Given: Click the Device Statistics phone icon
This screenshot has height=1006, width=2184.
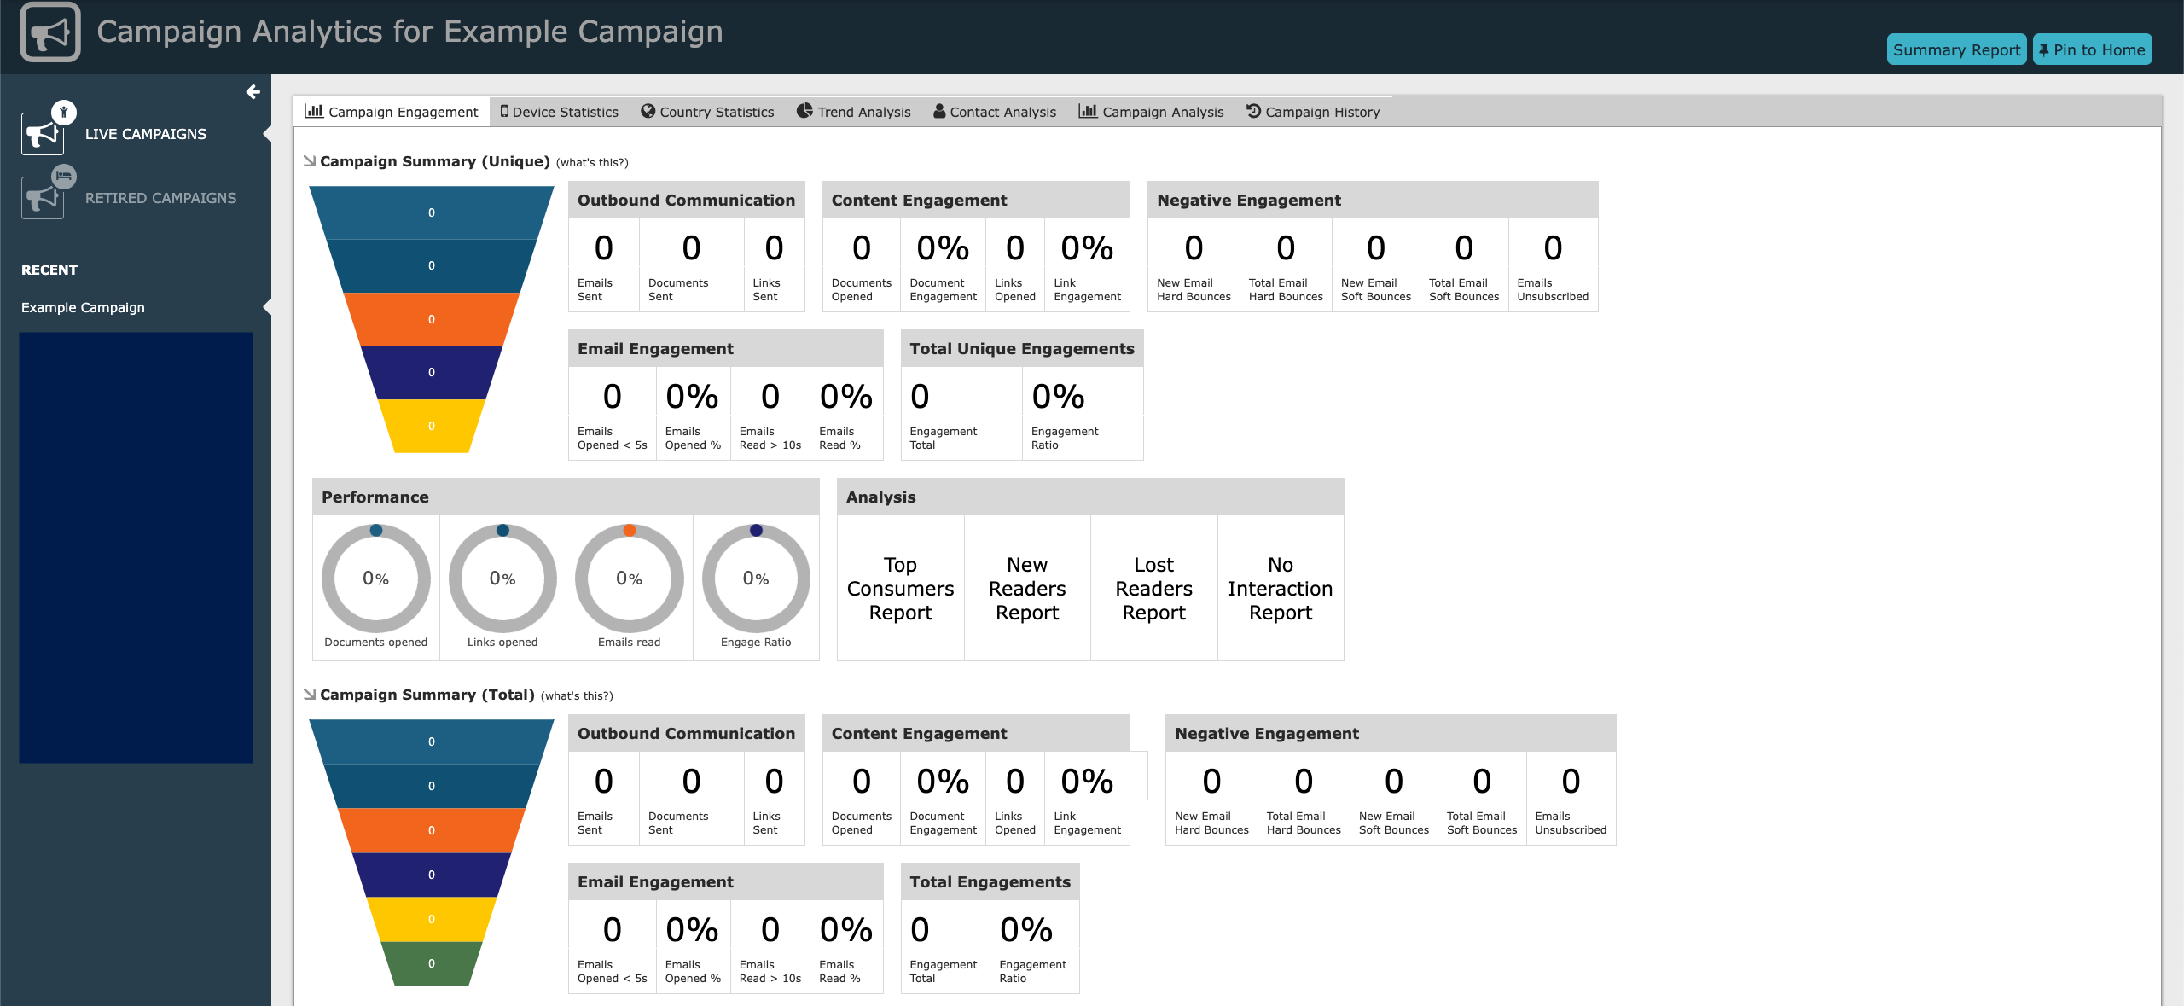Looking at the screenshot, I should (504, 111).
